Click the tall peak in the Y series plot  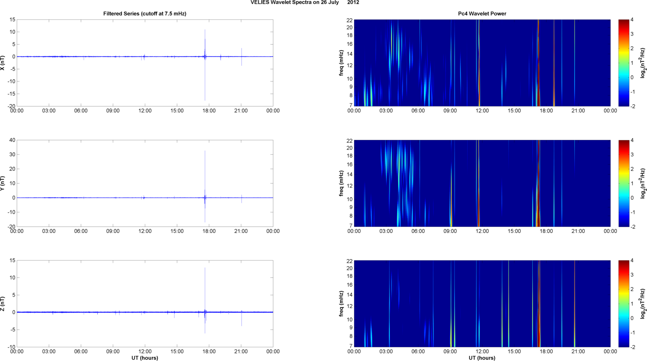[205, 170]
